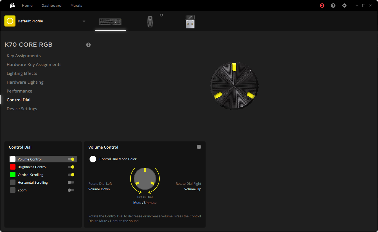Select the Control Dial section
Image resolution: width=378 pixels, height=232 pixels.
(19, 100)
